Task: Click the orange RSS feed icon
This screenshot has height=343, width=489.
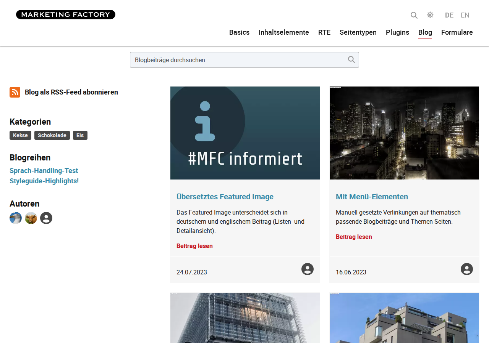Action: click(15, 92)
